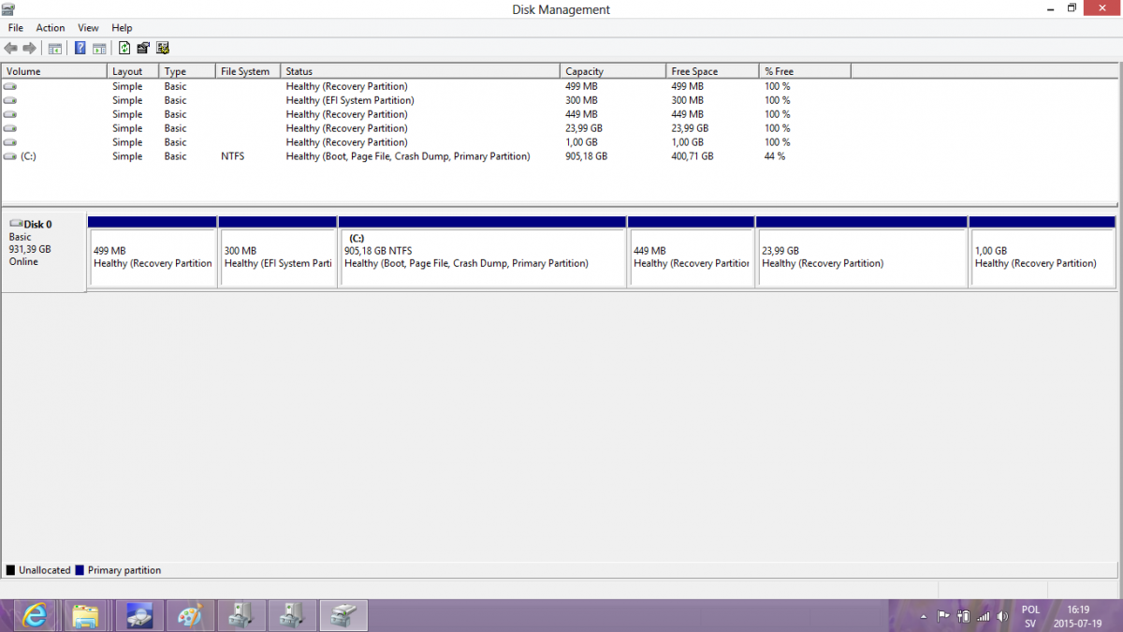
Task: Select the 23,99 GB Recovery partition block
Action: 861,252
